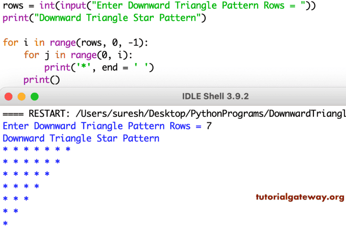The image size is (346, 230).
Task: Click the print('*', end = ' ') line
Action: 99,67
